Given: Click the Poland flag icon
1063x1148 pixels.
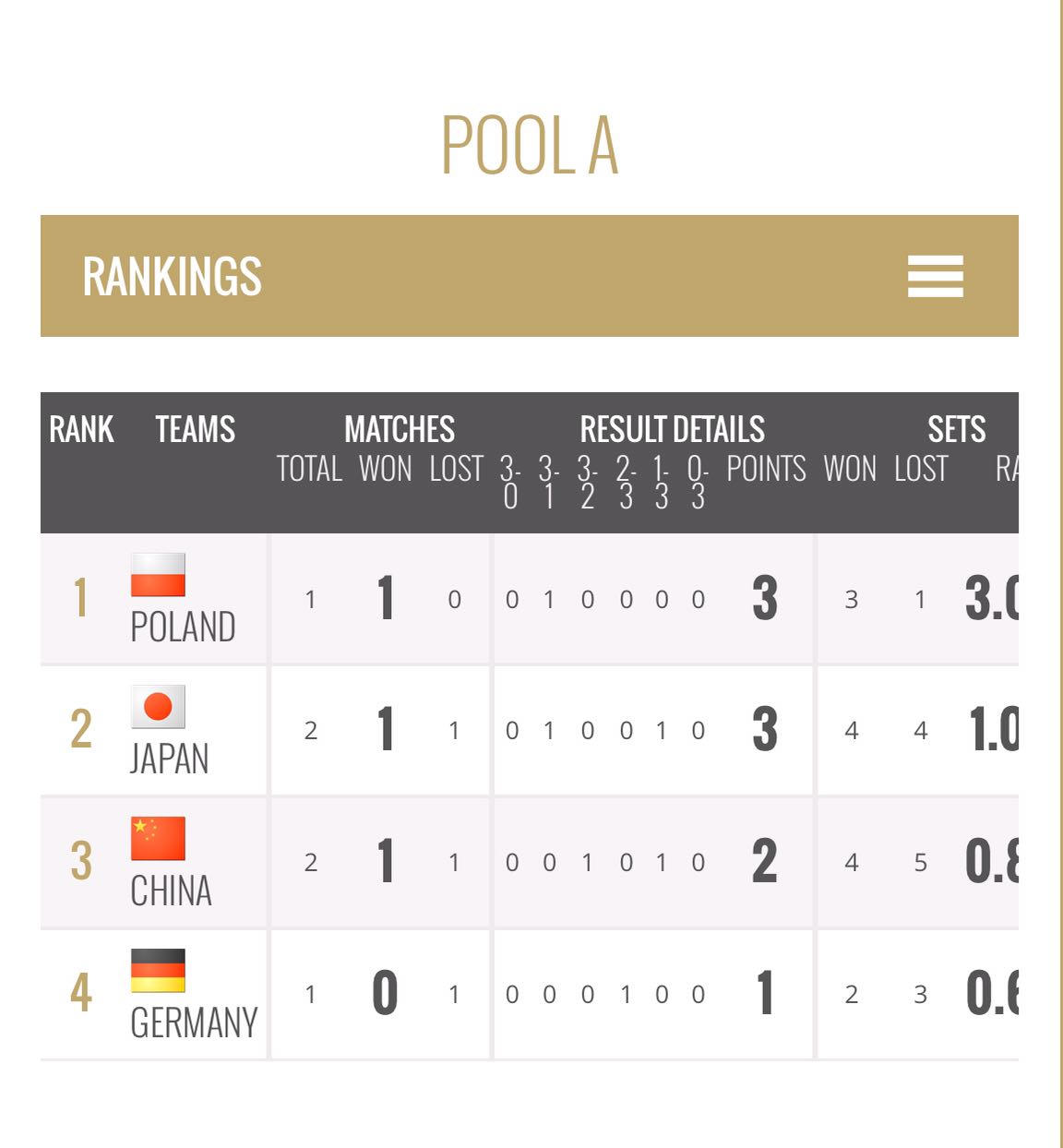Looking at the screenshot, I should [x=158, y=575].
